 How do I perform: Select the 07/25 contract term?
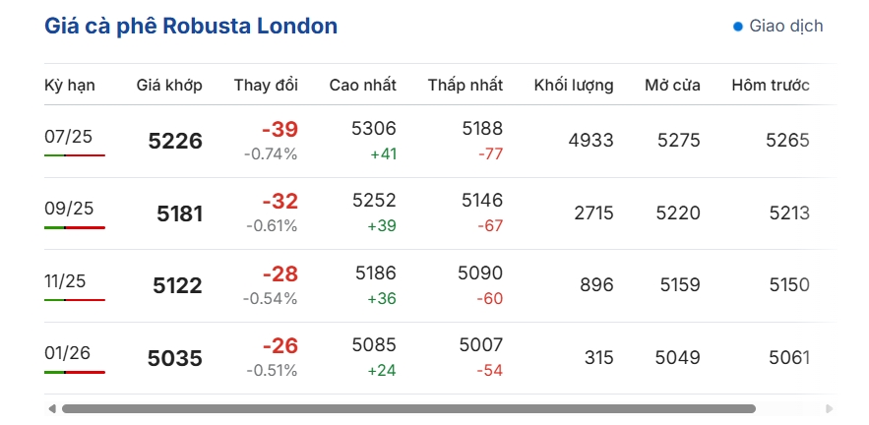[x=68, y=137]
